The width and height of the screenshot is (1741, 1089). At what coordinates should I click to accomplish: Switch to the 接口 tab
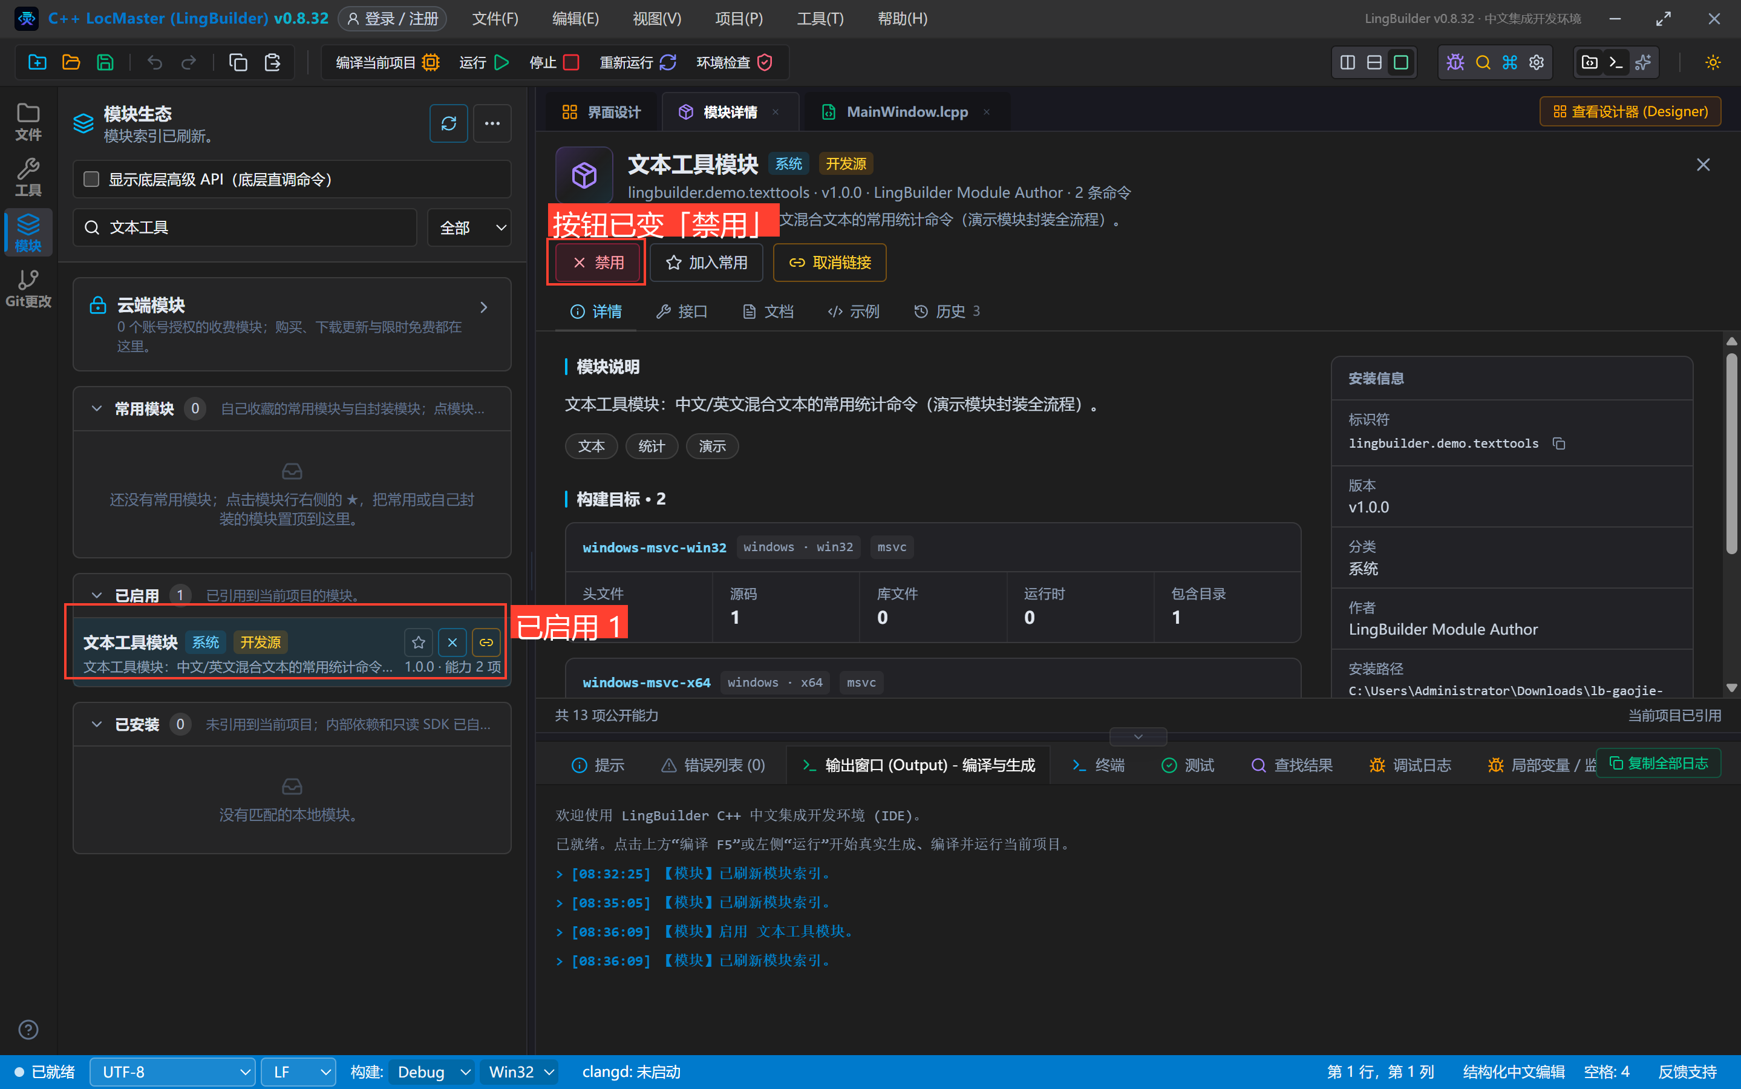pyautogui.click(x=682, y=311)
